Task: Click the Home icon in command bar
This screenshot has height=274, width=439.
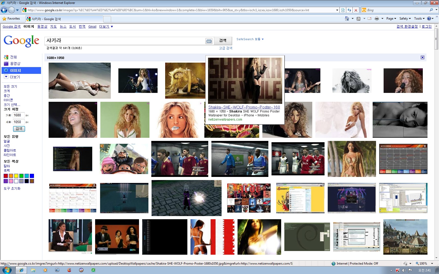Action: [347, 19]
